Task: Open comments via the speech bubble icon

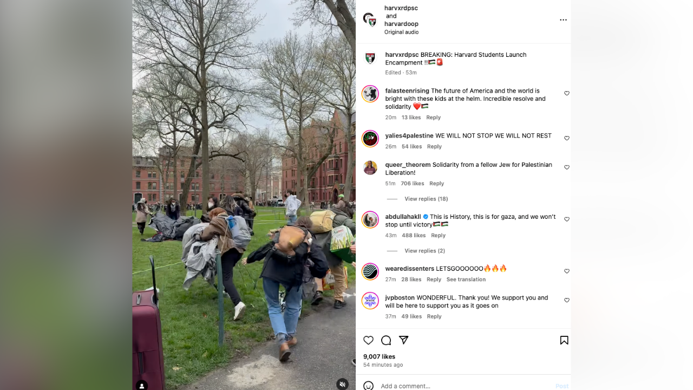Action: pyautogui.click(x=386, y=340)
